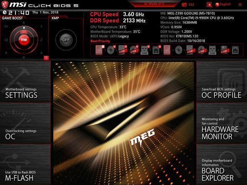The height and width of the screenshot is (185, 247).
Task: Open the OC PROFILE save/load panel
Action: 222,82
